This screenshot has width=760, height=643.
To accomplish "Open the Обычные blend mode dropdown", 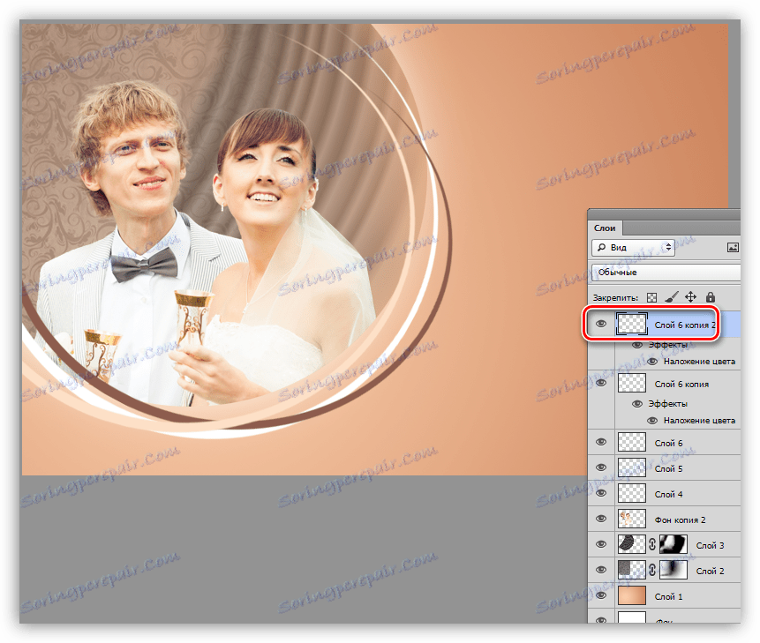I will (x=666, y=273).
